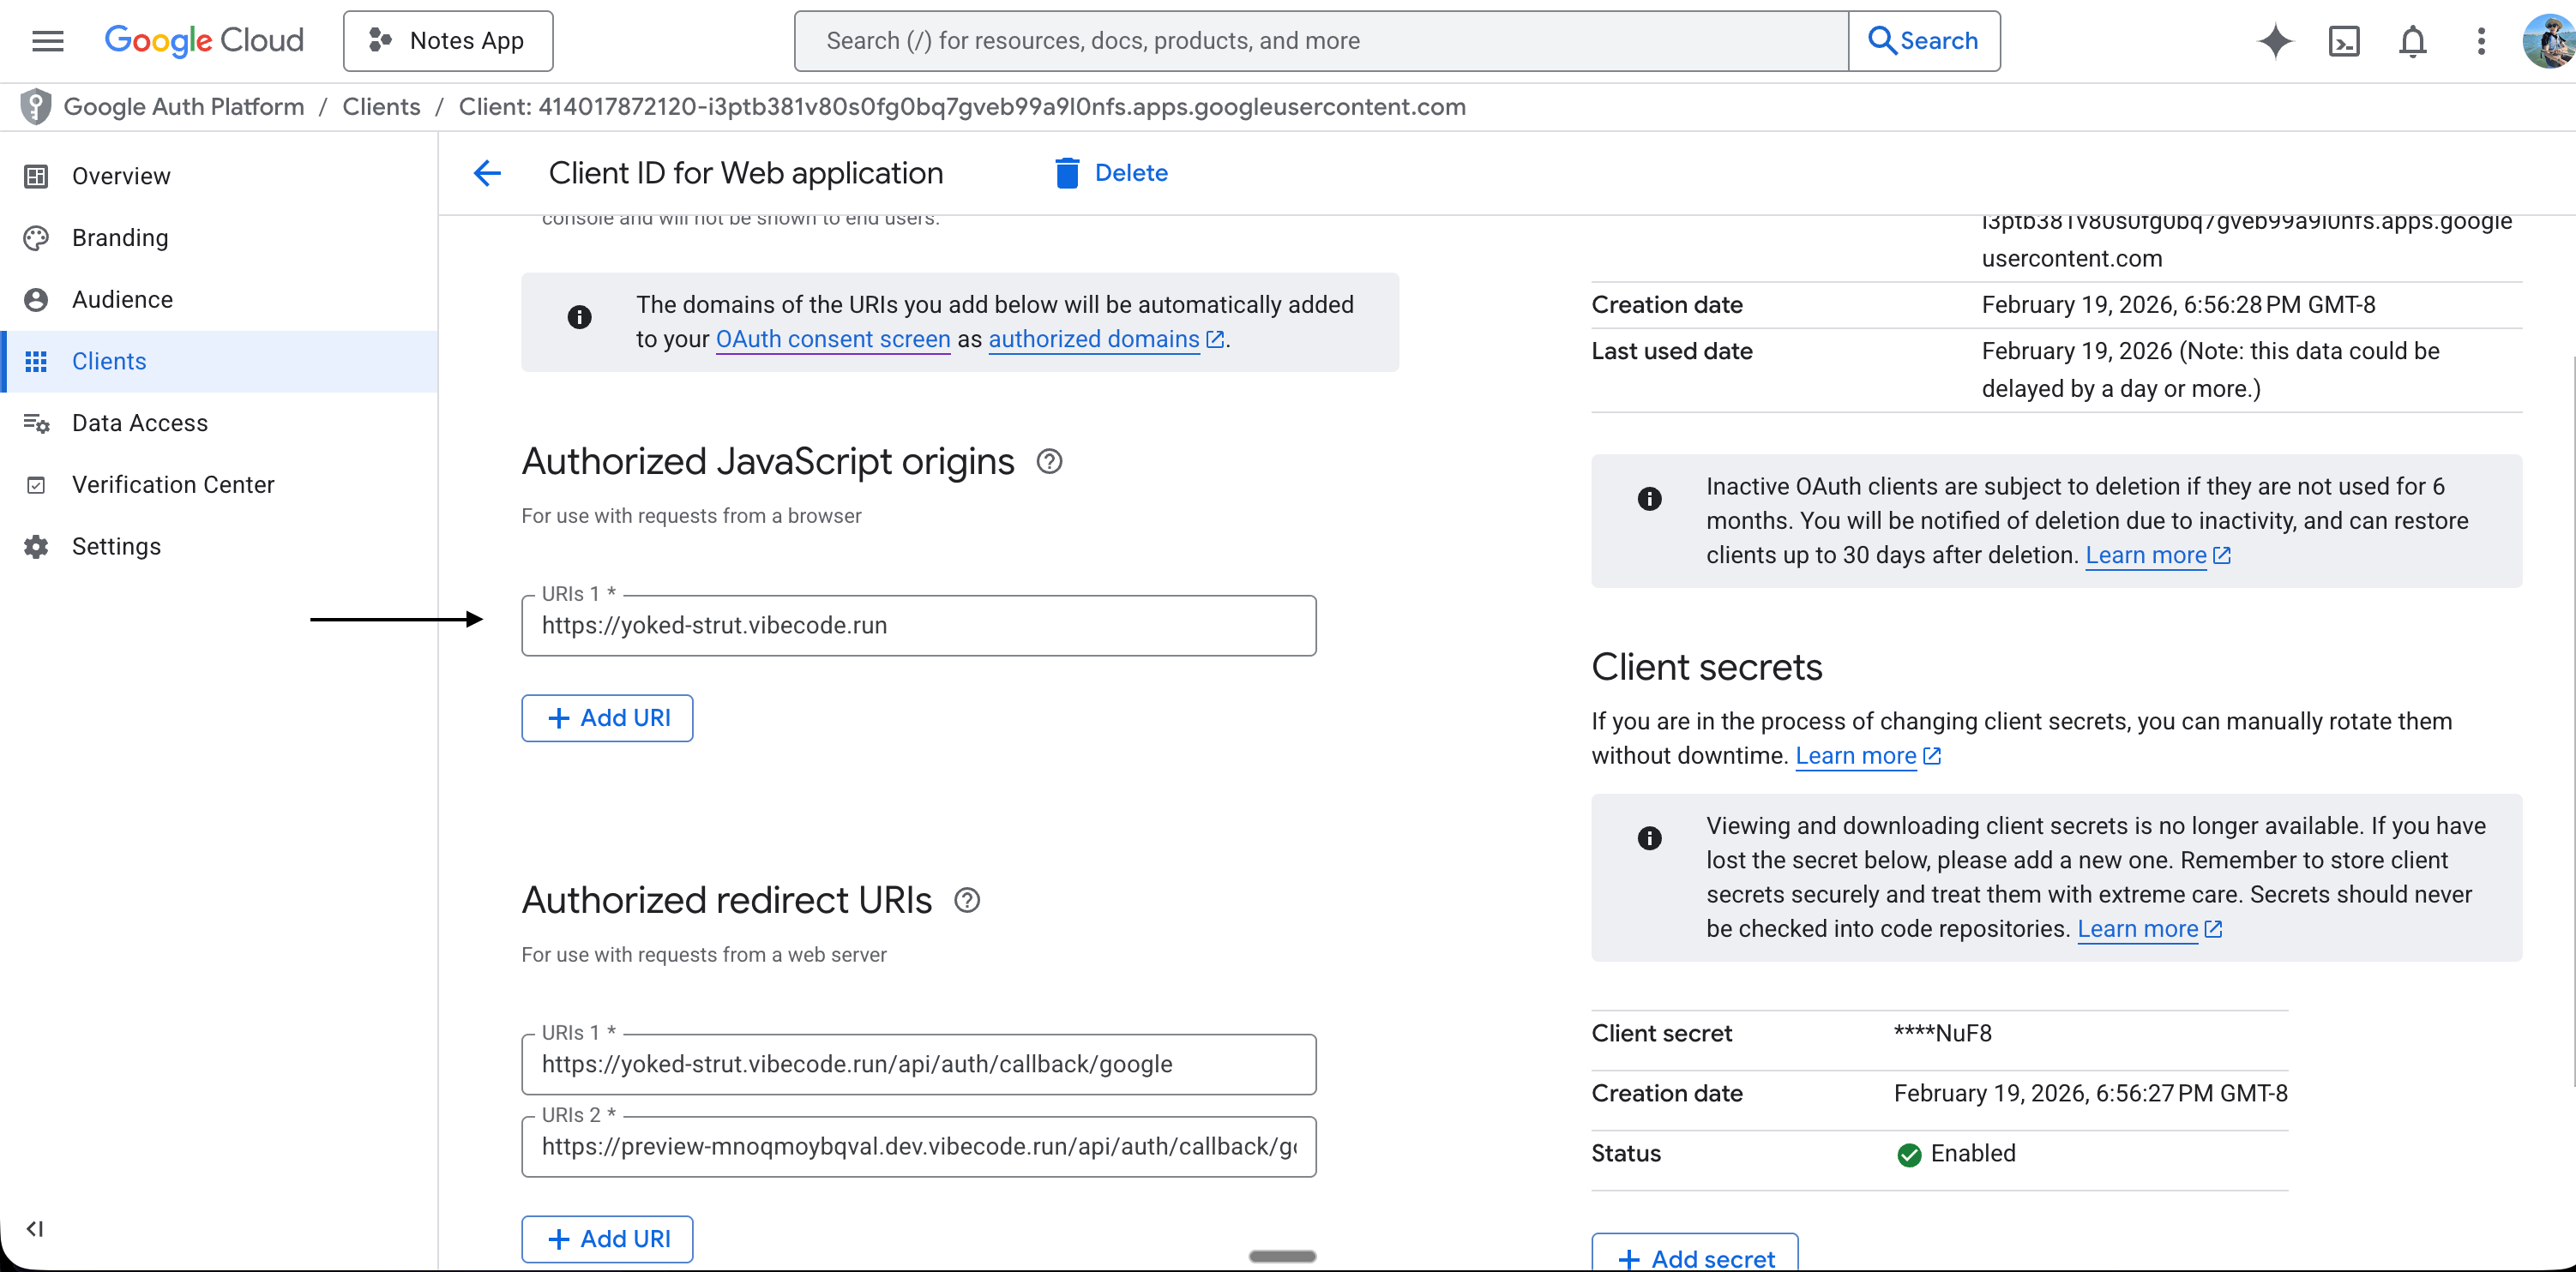Open Data Access sidebar item
This screenshot has height=1272, width=2576.
140,423
